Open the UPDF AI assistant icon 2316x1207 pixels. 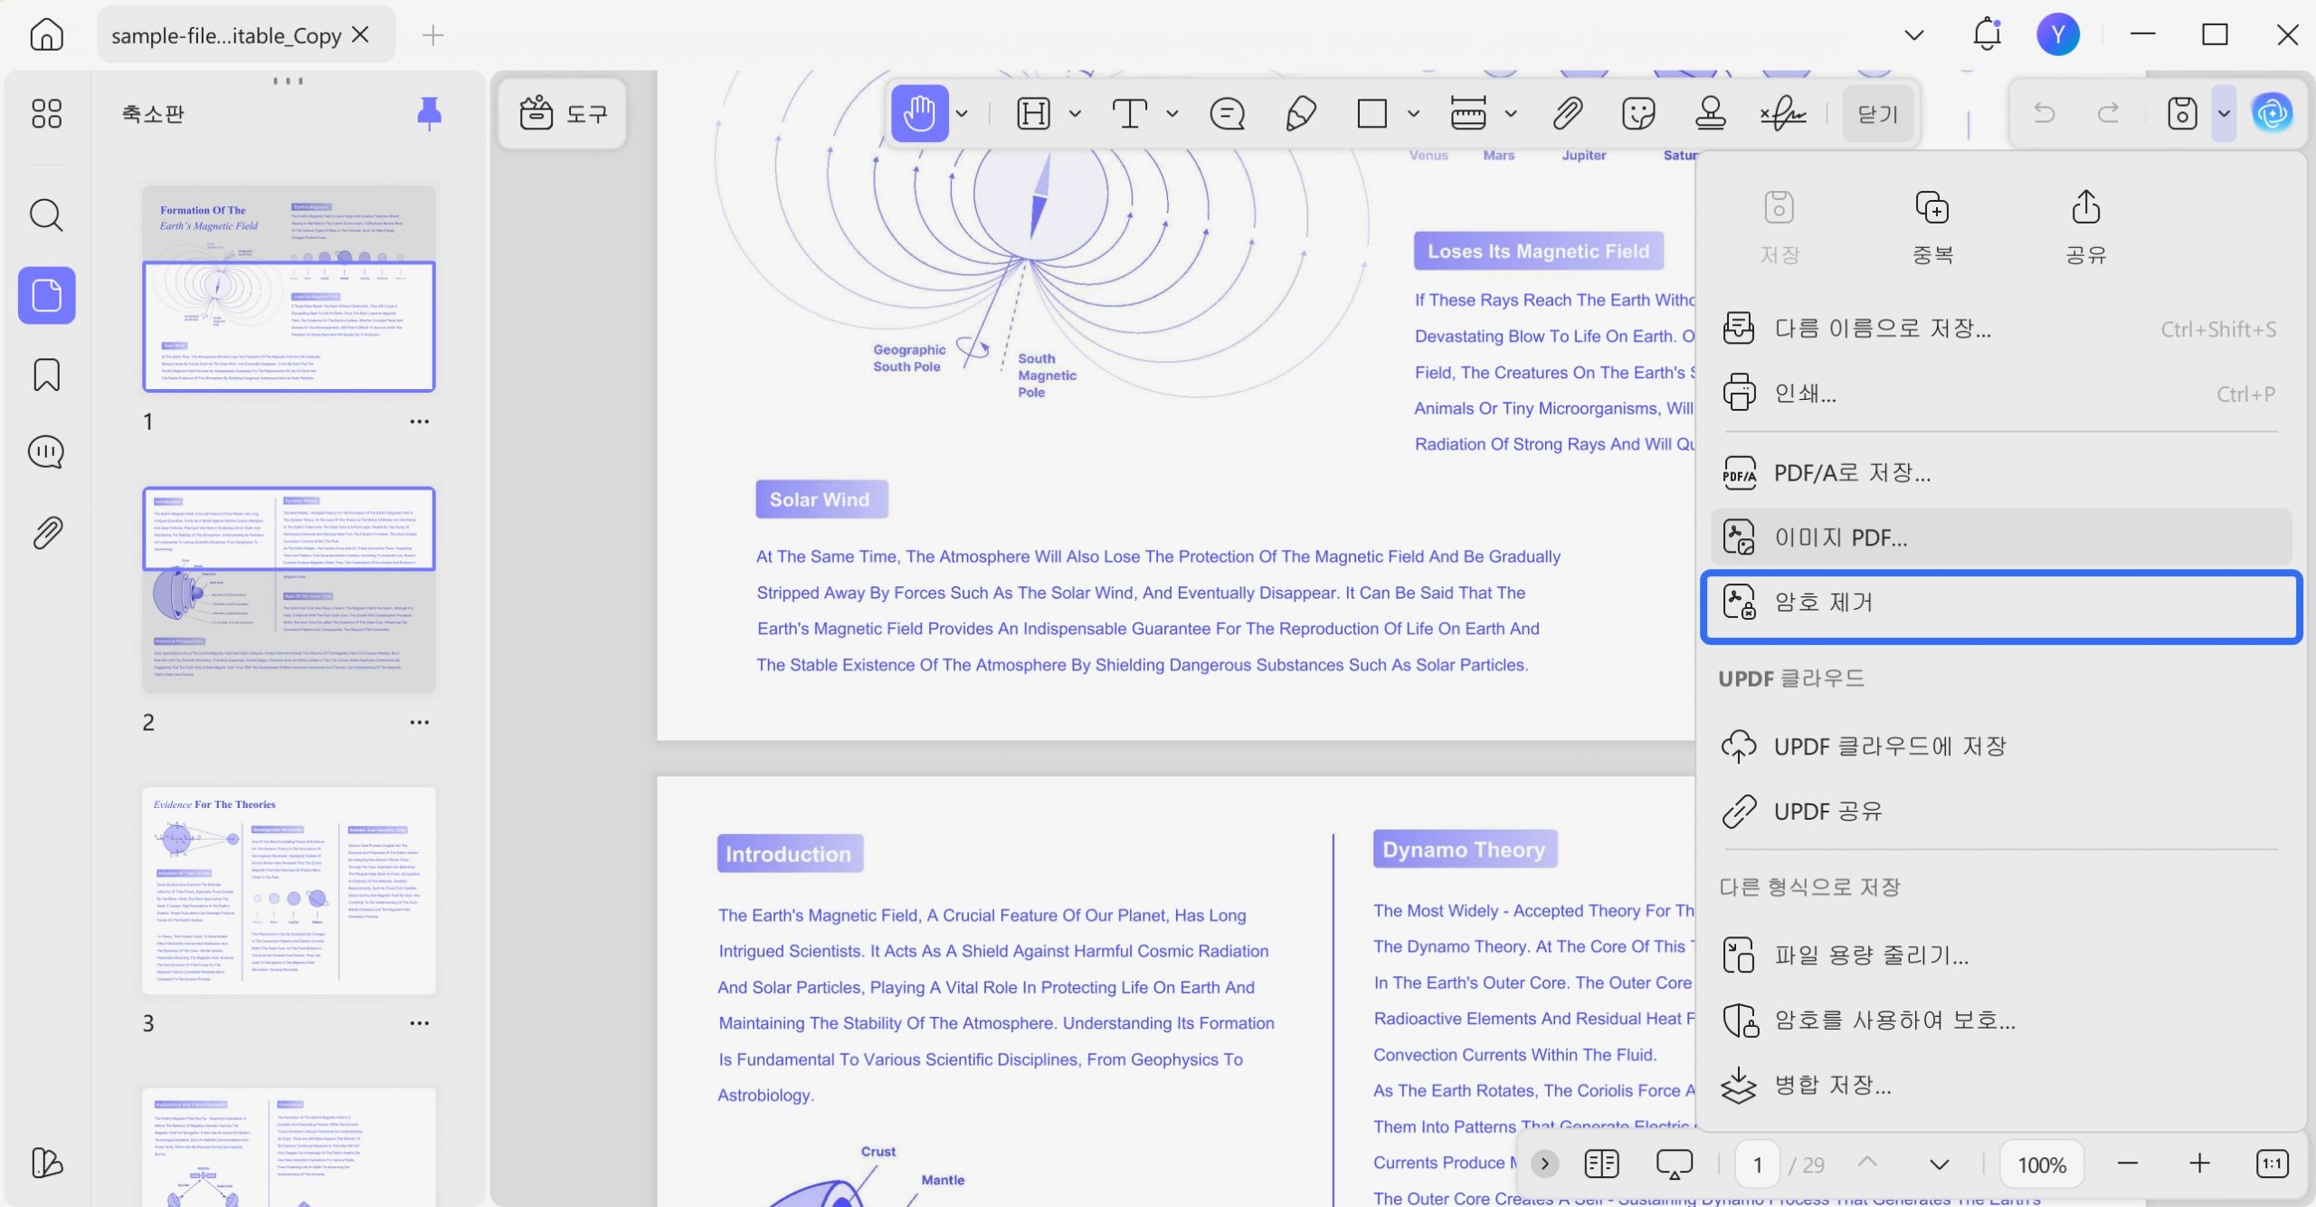(2272, 113)
